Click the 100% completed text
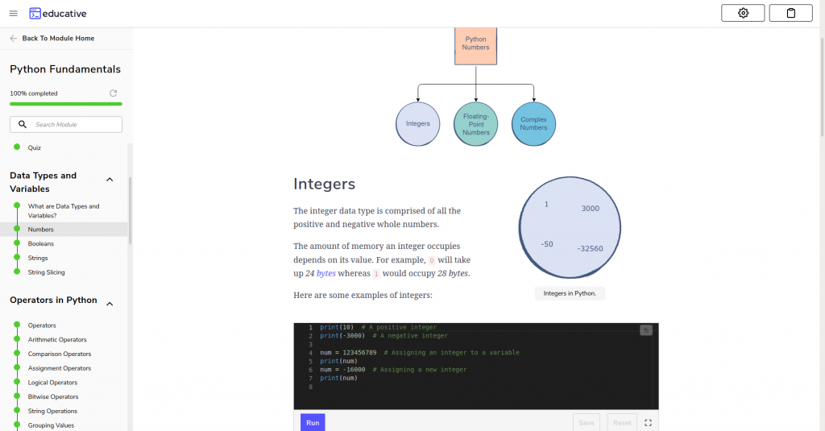825x431 pixels. point(34,93)
